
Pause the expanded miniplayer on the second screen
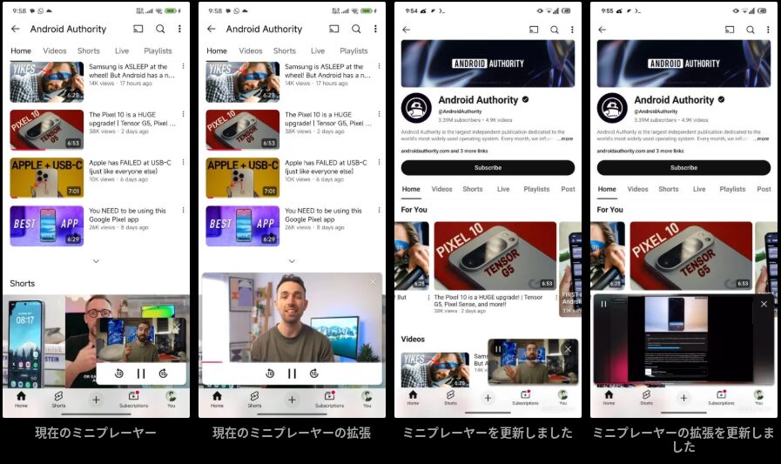pyautogui.click(x=292, y=373)
